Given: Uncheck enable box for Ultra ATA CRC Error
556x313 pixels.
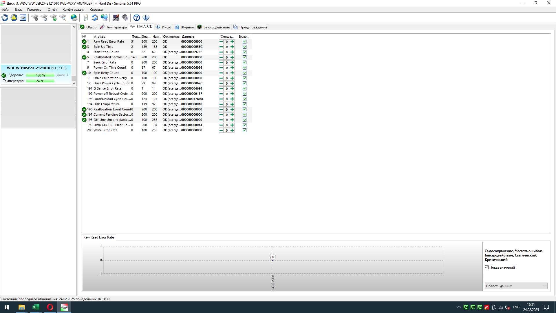Looking at the screenshot, I should click(244, 125).
